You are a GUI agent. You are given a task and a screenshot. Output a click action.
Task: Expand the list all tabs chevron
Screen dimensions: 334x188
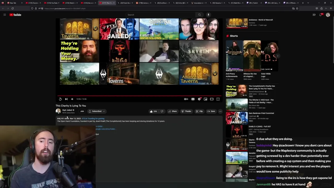pyautogui.click(x=308, y=3)
